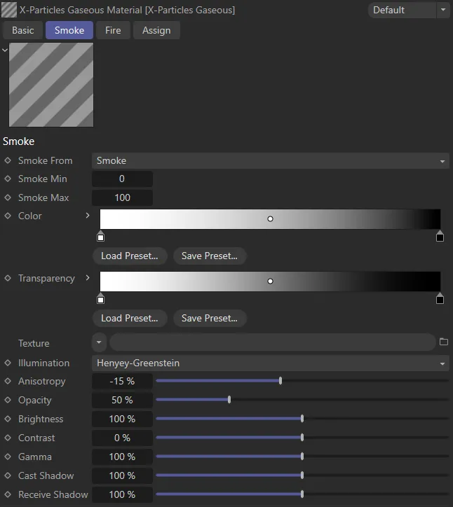Click the Smoke Min value field

click(x=122, y=179)
